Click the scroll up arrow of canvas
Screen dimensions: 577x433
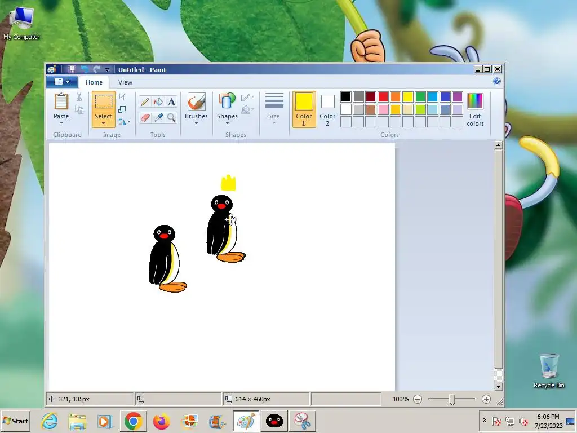(x=498, y=145)
